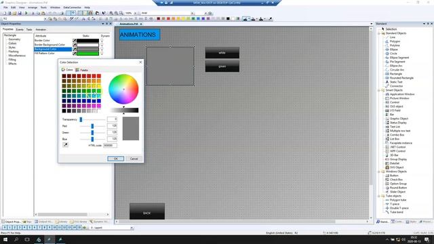Pick the eyedropper tool in Color Selection dialog
Viewport: 434px width, 244px height.
(65, 144)
